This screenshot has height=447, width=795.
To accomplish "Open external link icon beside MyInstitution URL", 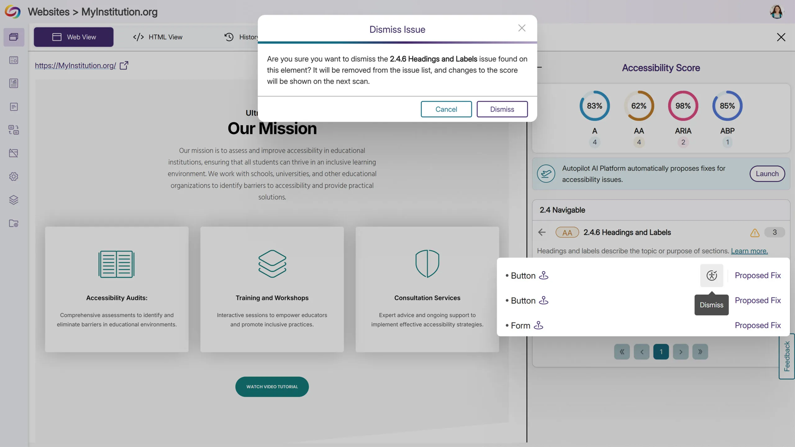I will pyautogui.click(x=124, y=65).
